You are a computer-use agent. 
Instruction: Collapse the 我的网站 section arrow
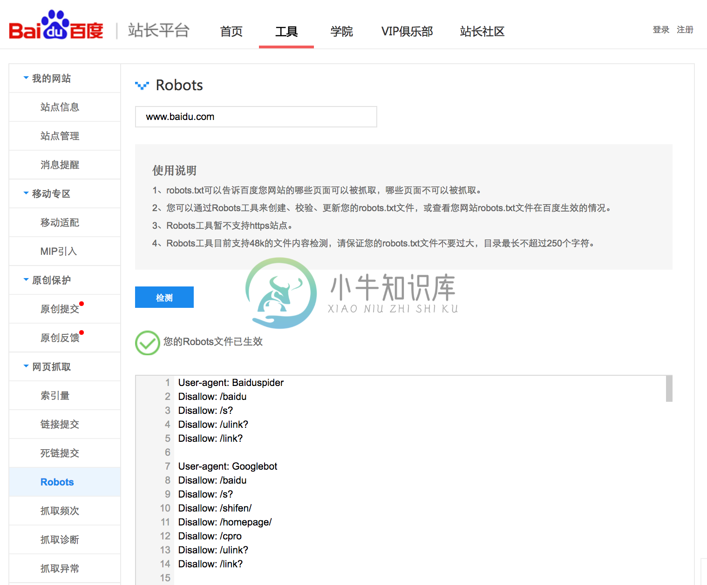[x=26, y=78]
